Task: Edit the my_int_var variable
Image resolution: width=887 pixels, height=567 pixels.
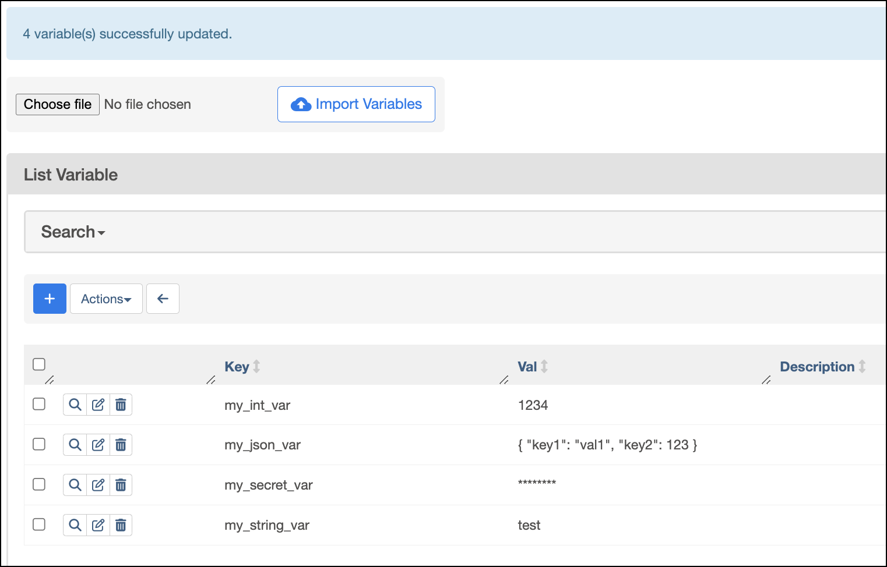Action: [97, 404]
